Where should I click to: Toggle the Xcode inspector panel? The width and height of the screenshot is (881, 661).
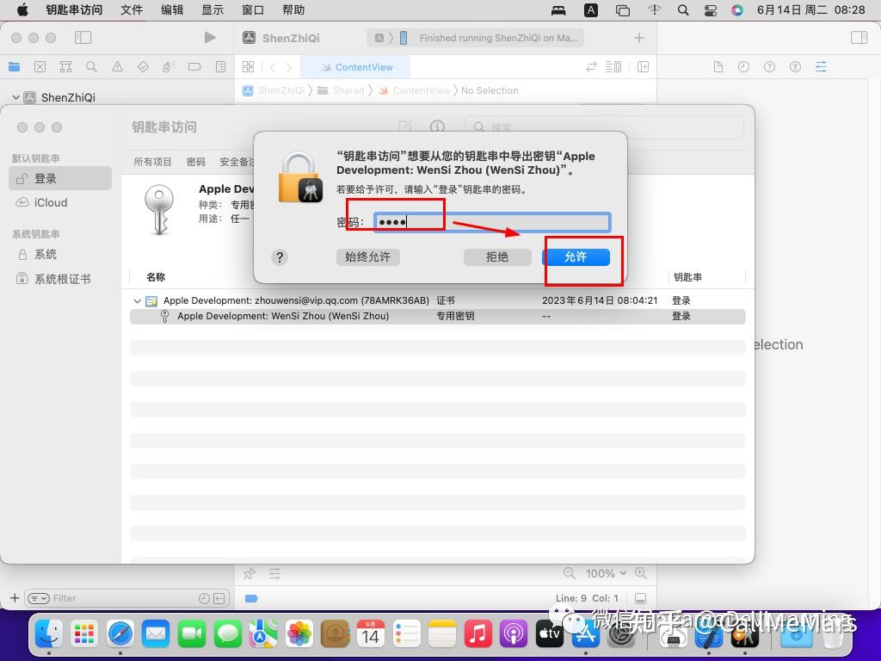click(x=859, y=38)
